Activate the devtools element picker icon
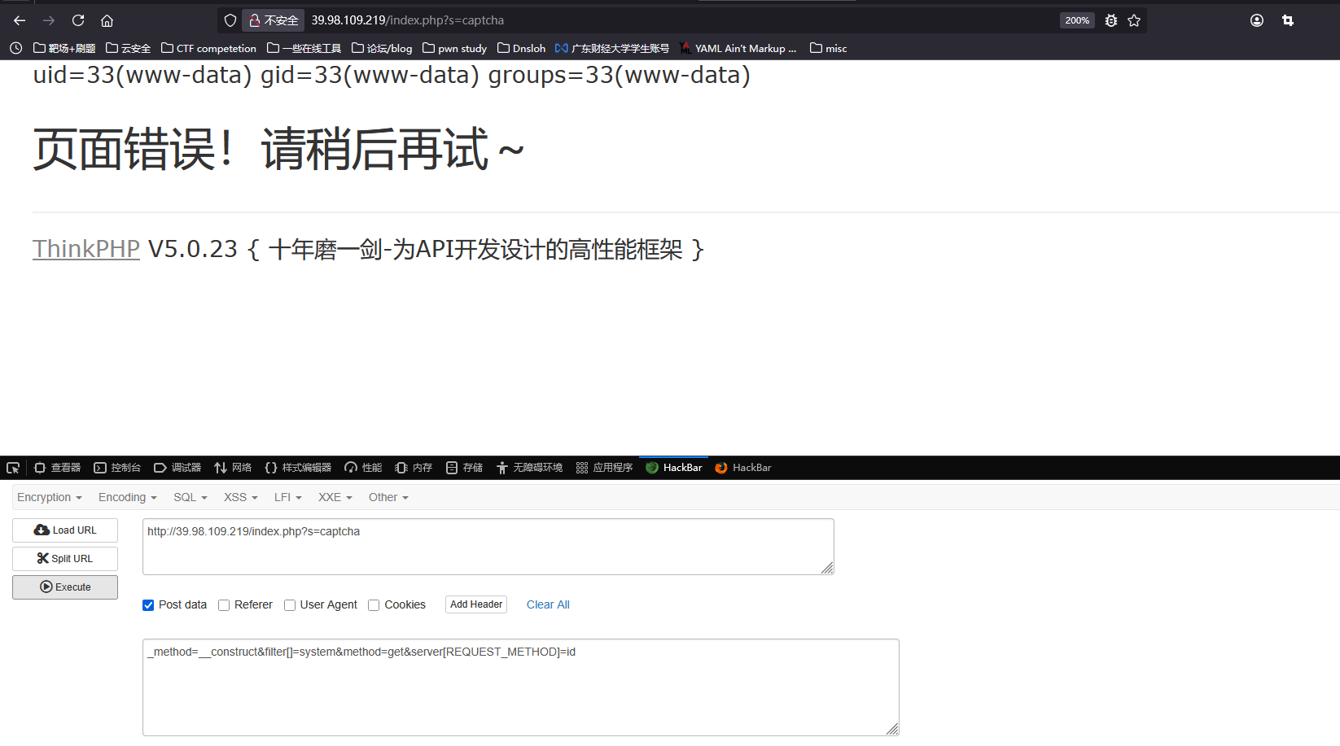 [13, 468]
